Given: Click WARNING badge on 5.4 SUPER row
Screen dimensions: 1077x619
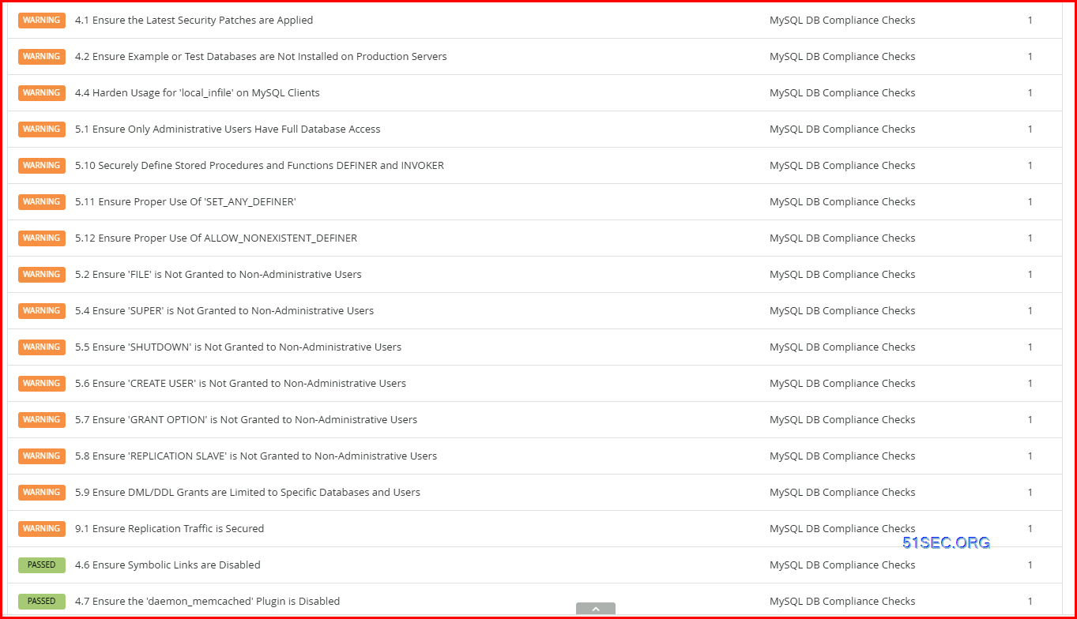Looking at the screenshot, I should click(42, 311).
